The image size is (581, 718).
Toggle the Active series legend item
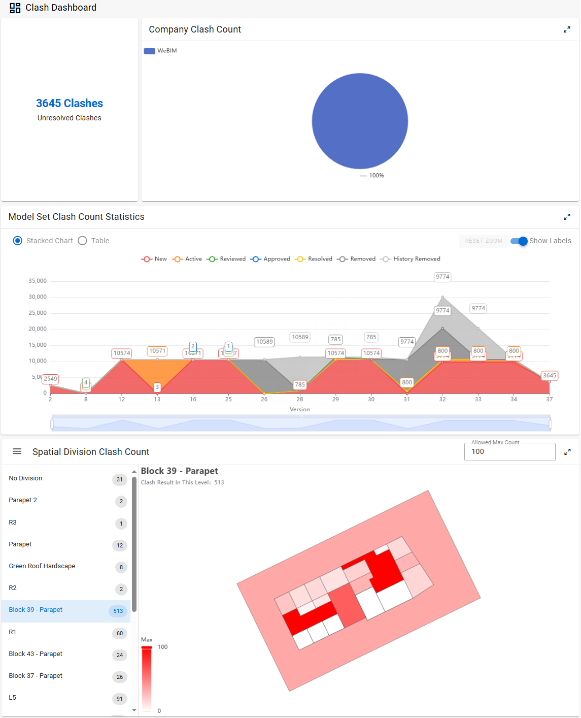click(x=187, y=259)
